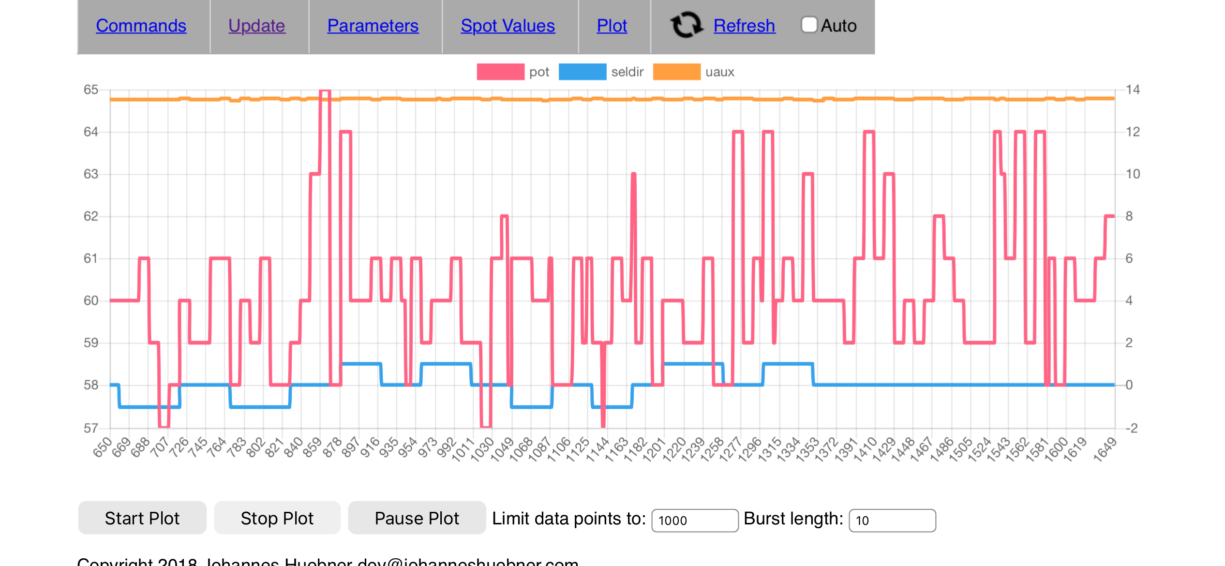Viewport: 1225px width, 566px height.
Task: Click the seldir legend label text
Action: 627,72
